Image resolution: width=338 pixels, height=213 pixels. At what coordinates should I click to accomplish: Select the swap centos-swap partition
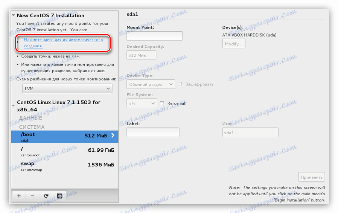tap(65, 166)
